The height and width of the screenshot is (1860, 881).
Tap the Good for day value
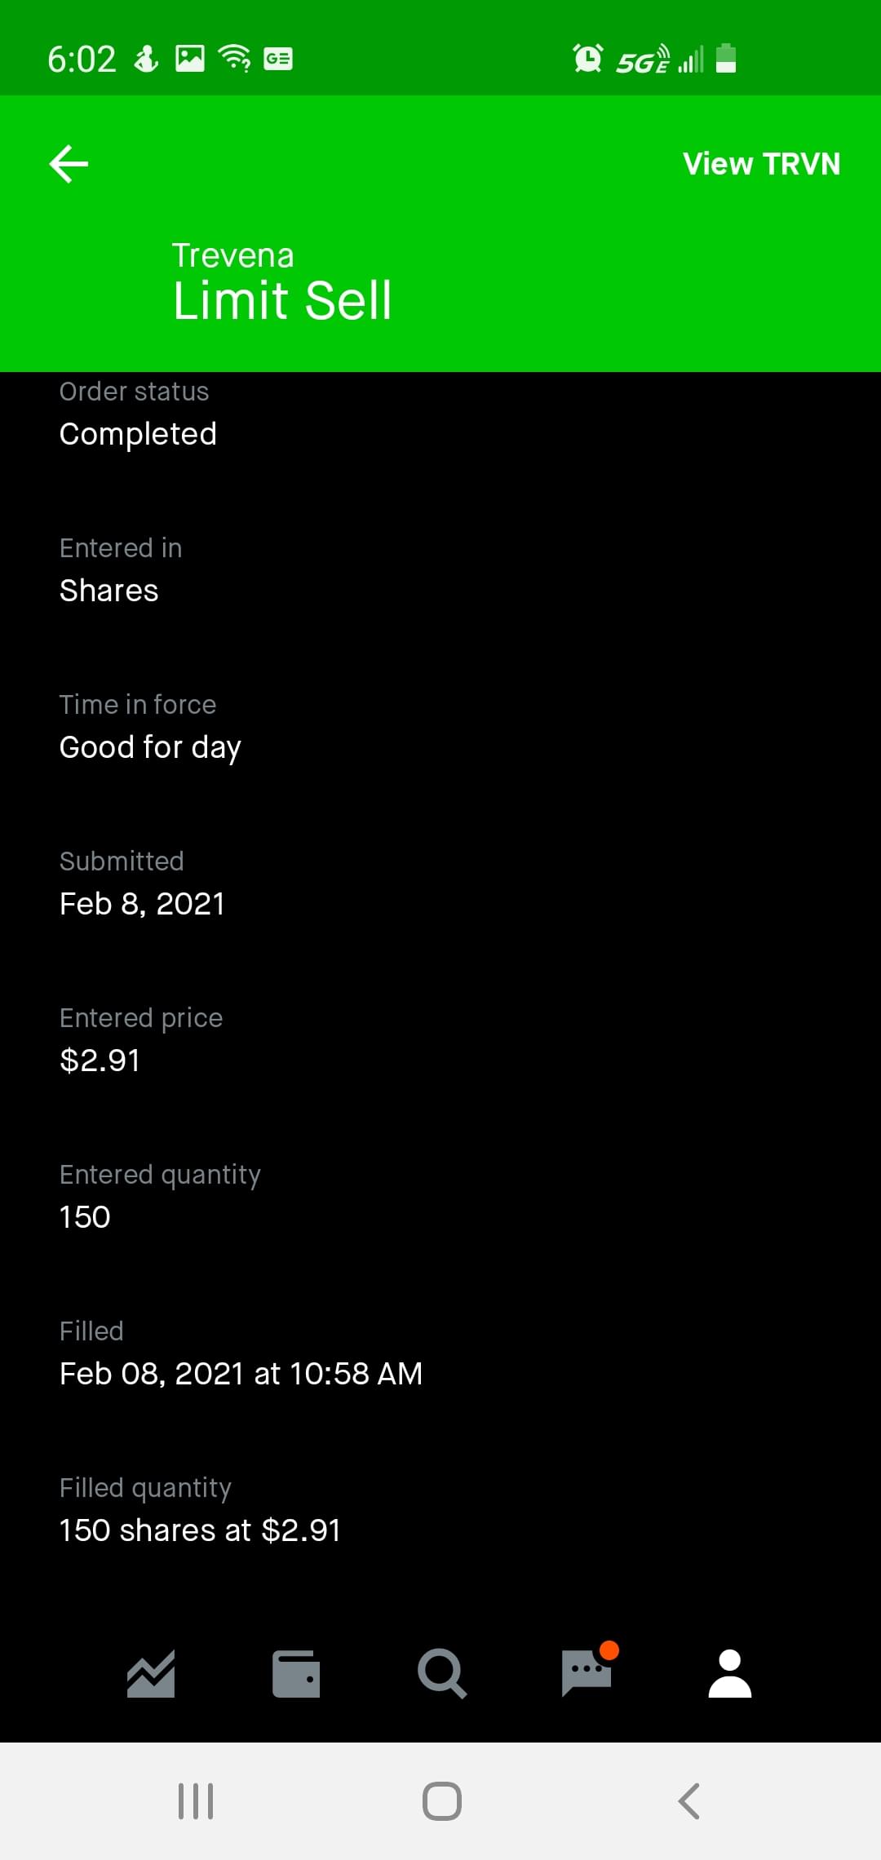pos(150,747)
